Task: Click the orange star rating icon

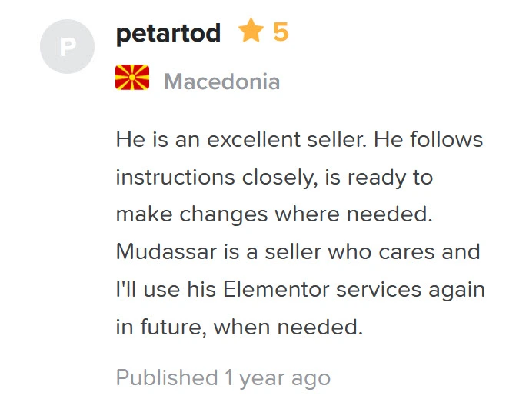Action: (x=251, y=31)
